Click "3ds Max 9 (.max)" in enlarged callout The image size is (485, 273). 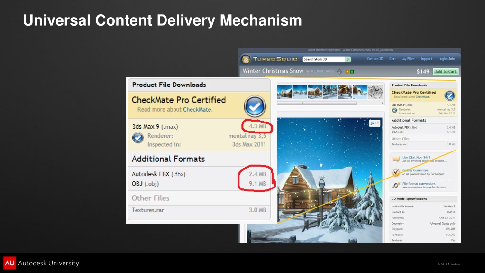(155, 126)
